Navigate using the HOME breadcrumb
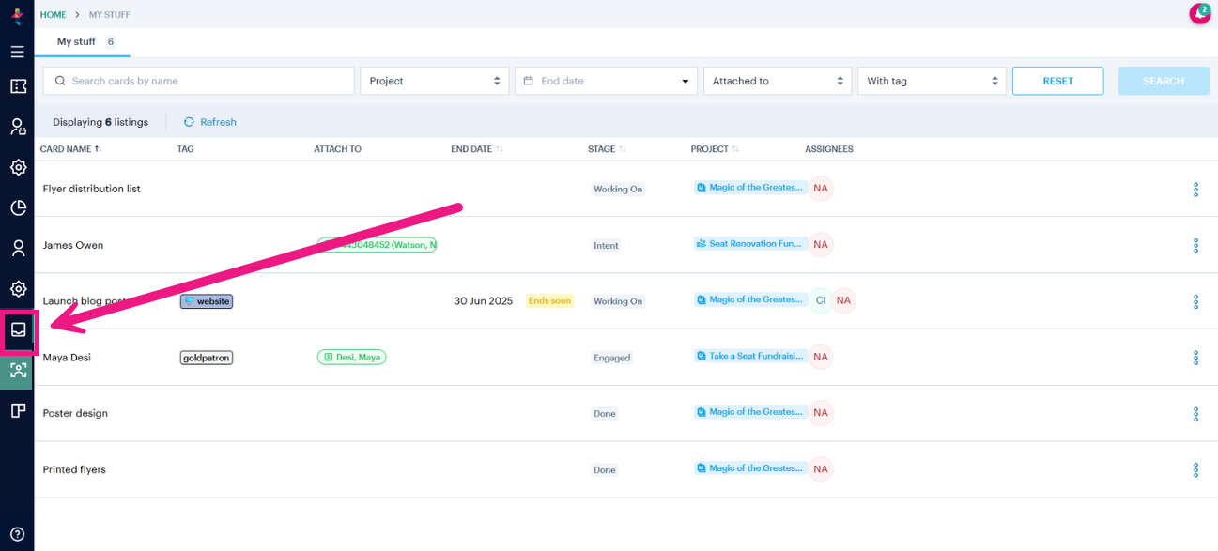 [x=53, y=14]
